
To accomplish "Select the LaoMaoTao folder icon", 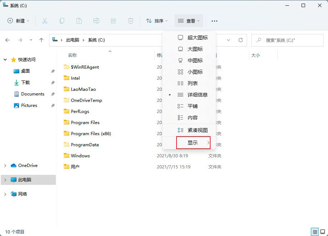I will (x=67, y=89).
